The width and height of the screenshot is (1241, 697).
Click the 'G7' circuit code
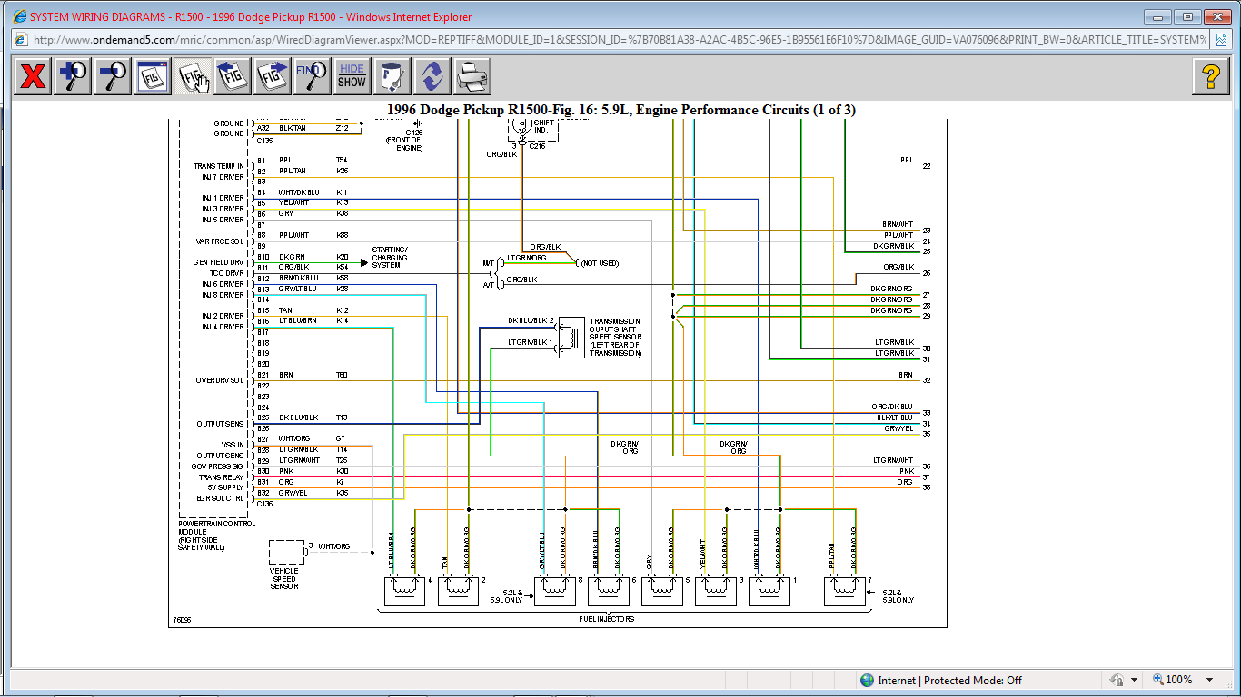click(341, 439)
